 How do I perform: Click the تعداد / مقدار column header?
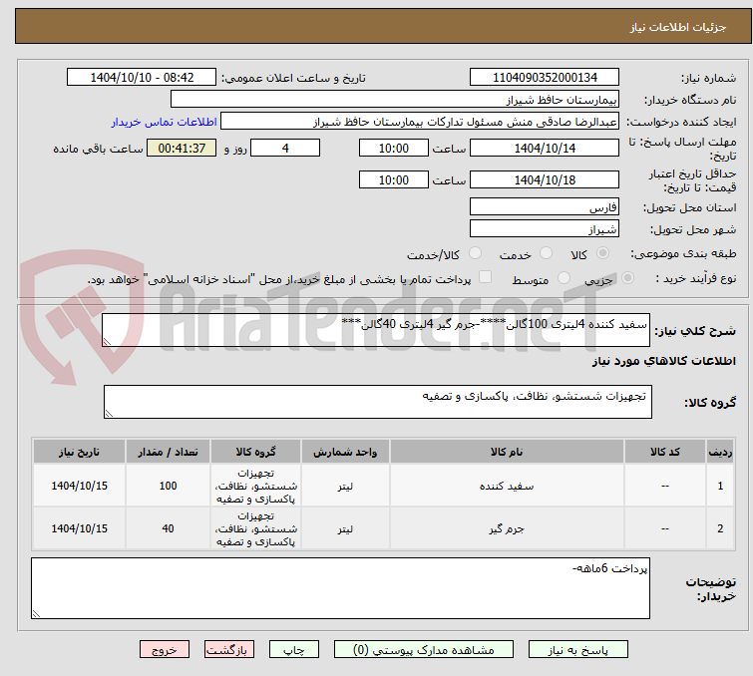tap(168, 452)
